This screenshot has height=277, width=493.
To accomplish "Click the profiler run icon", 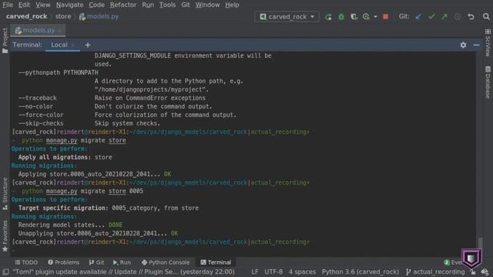I will (x=366, y=17).
